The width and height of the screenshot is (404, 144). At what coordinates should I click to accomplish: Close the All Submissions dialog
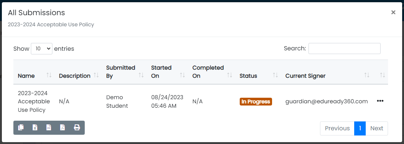[393, 12]
